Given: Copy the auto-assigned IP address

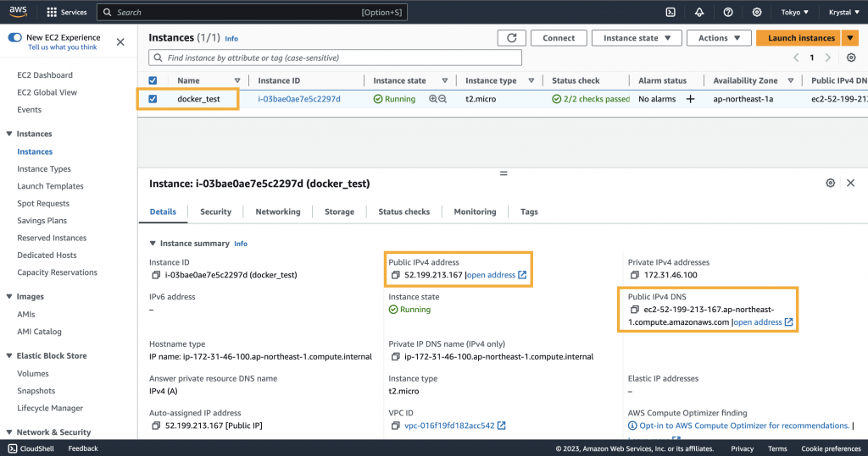Looking at the screenshot, I should click(156, 426).
